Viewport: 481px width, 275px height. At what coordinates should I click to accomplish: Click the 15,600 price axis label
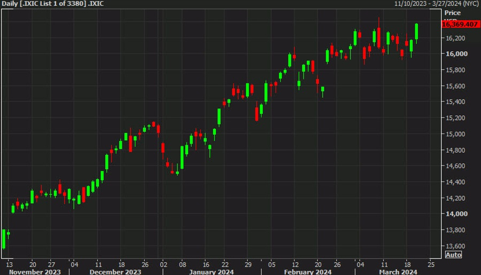pyautogui.click(x=455, y=86)
